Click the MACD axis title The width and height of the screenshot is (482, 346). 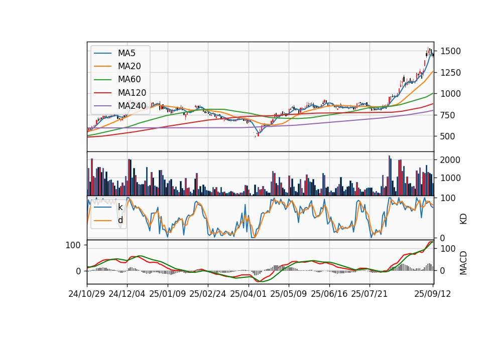(x=463, y=263)
